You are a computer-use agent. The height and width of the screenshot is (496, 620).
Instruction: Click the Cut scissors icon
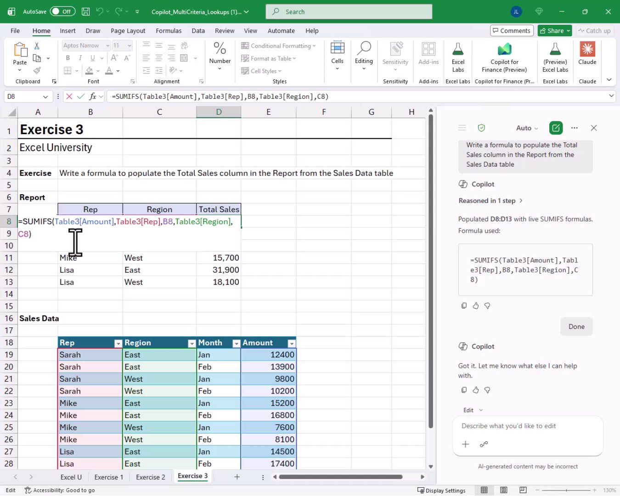tap(37, 45)
